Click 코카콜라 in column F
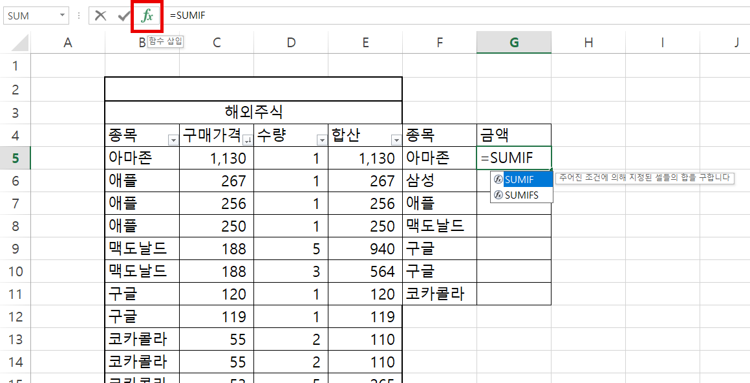Image resolution: width=750 pixels, height=383 pixels. (440, 294)
